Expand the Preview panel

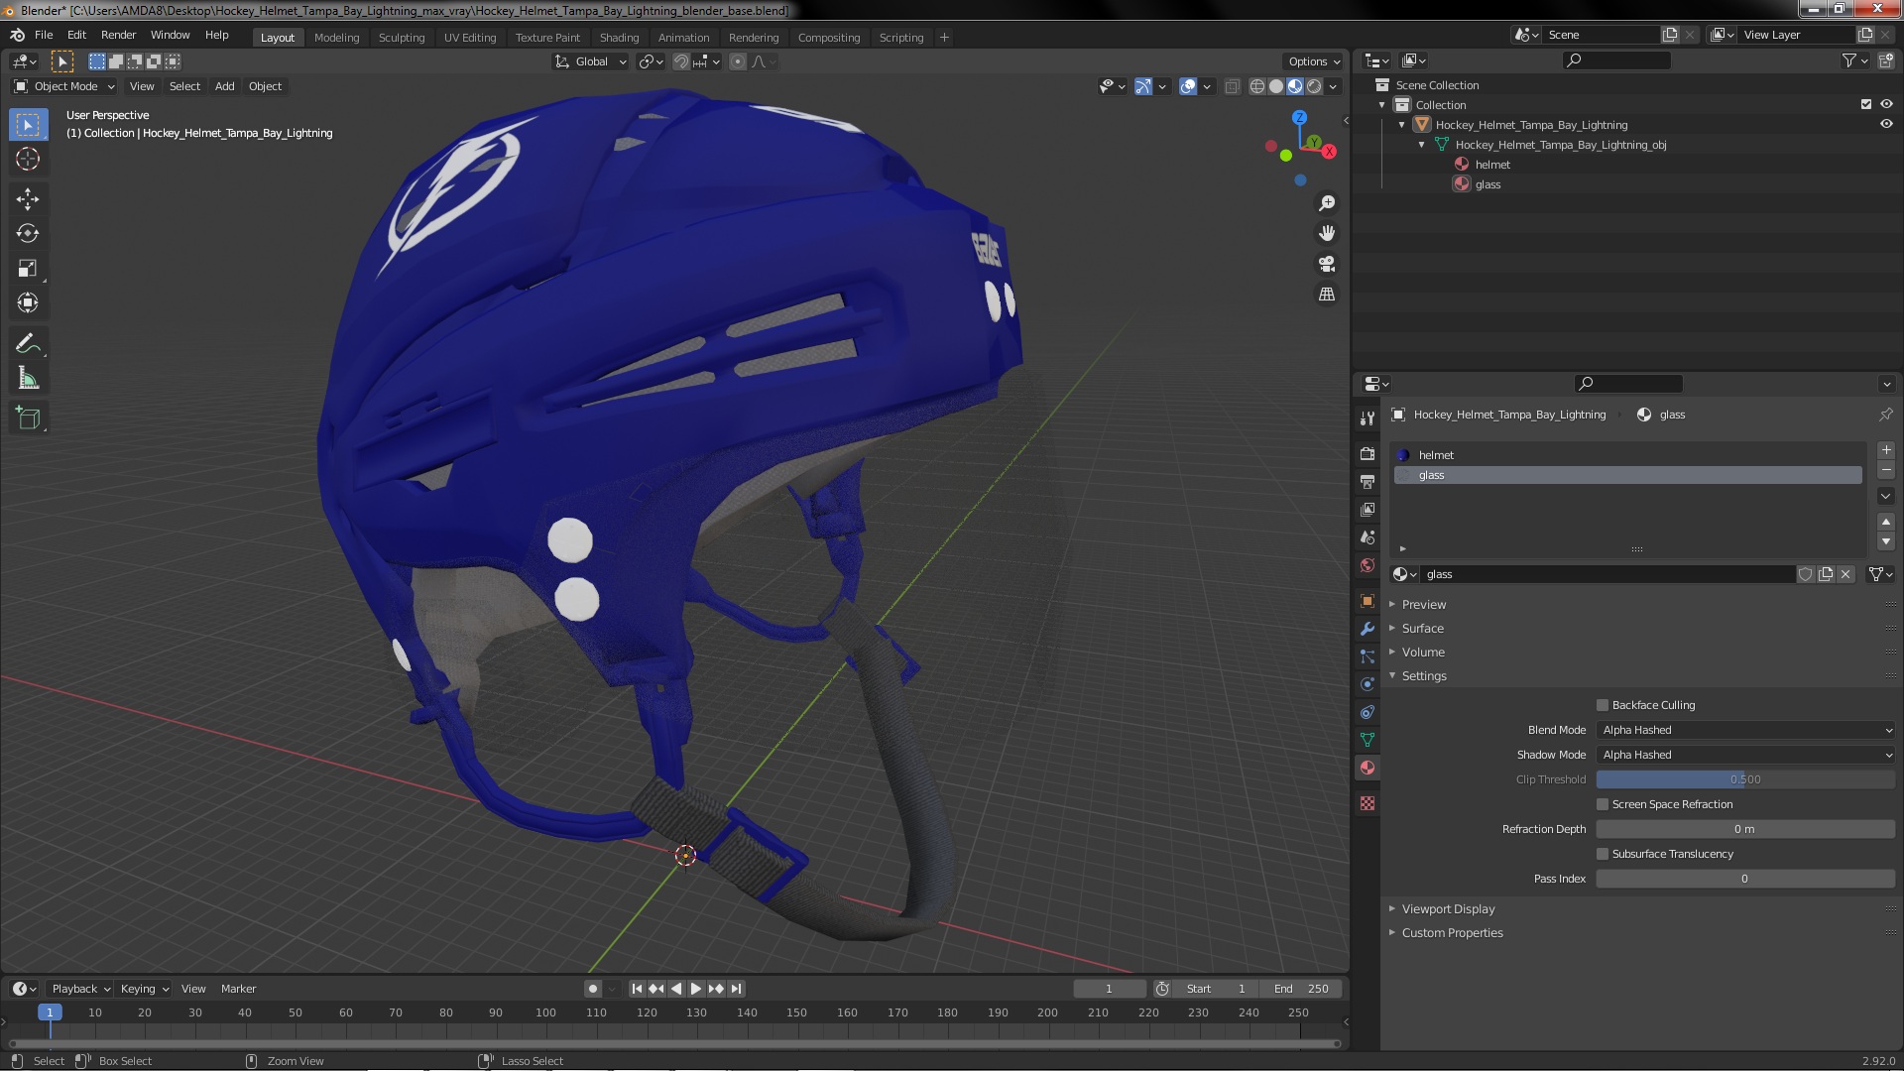(x=1424, y=604)
